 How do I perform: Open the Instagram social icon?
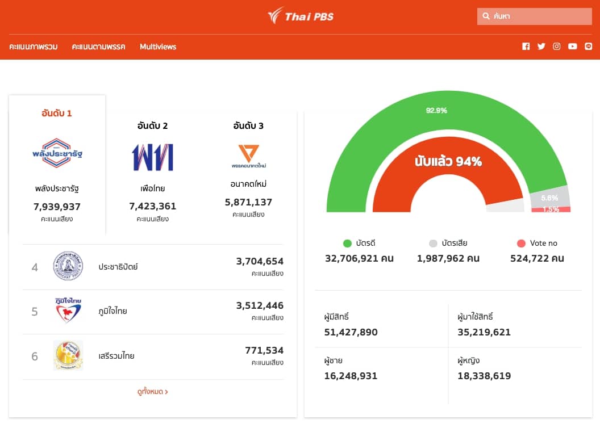(x=557, y=47)
